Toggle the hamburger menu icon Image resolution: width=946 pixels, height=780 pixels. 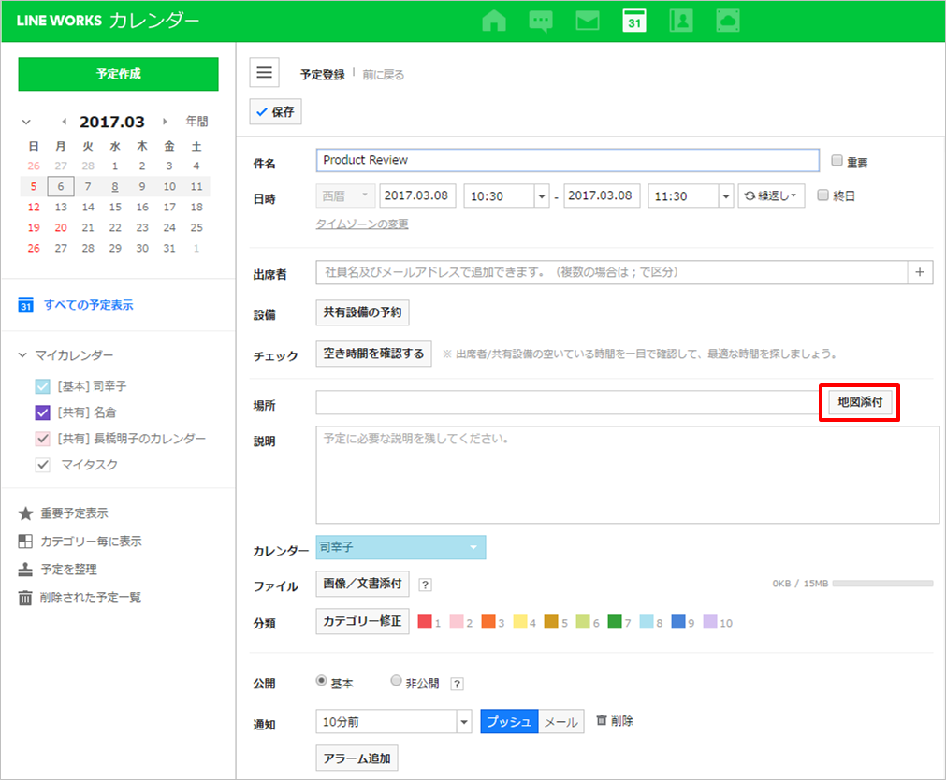tap(265, 72)
